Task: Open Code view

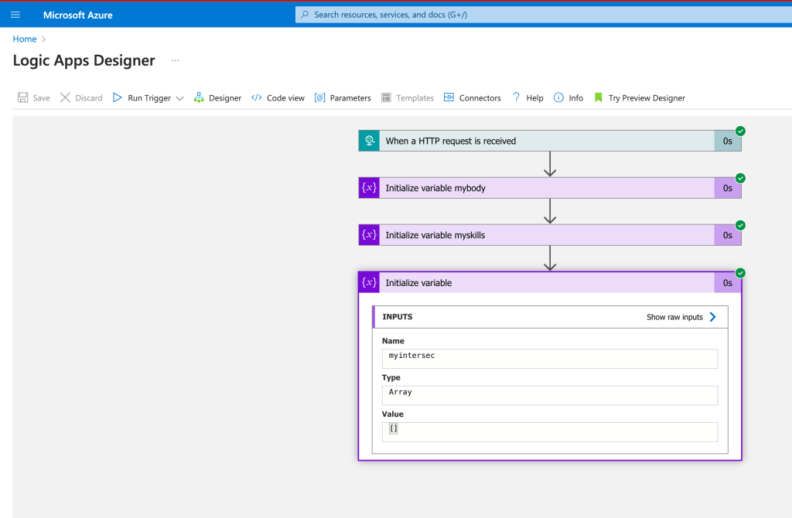Action: point(278,97)
